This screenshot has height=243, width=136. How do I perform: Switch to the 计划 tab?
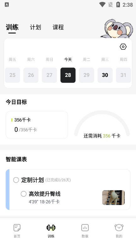coord(36,27)
